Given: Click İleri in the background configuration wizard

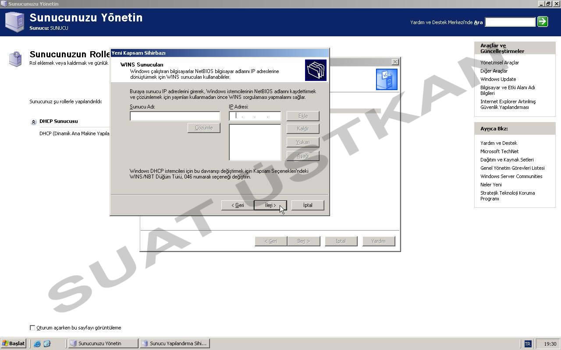Looking at the screenshot, I should point(304,241).
